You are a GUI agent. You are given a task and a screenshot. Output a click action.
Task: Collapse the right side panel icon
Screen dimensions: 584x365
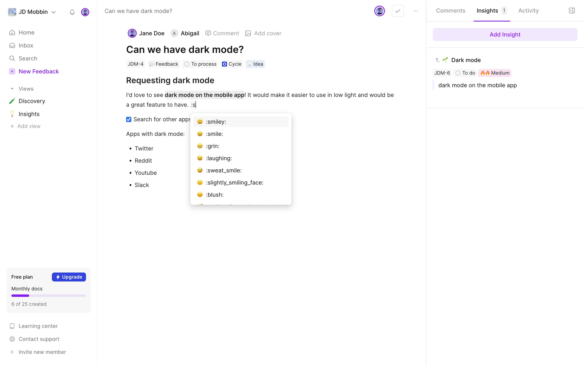click(572, 11)
